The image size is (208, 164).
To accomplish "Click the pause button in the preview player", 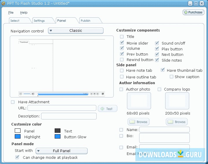I will (x=95, y=94).
